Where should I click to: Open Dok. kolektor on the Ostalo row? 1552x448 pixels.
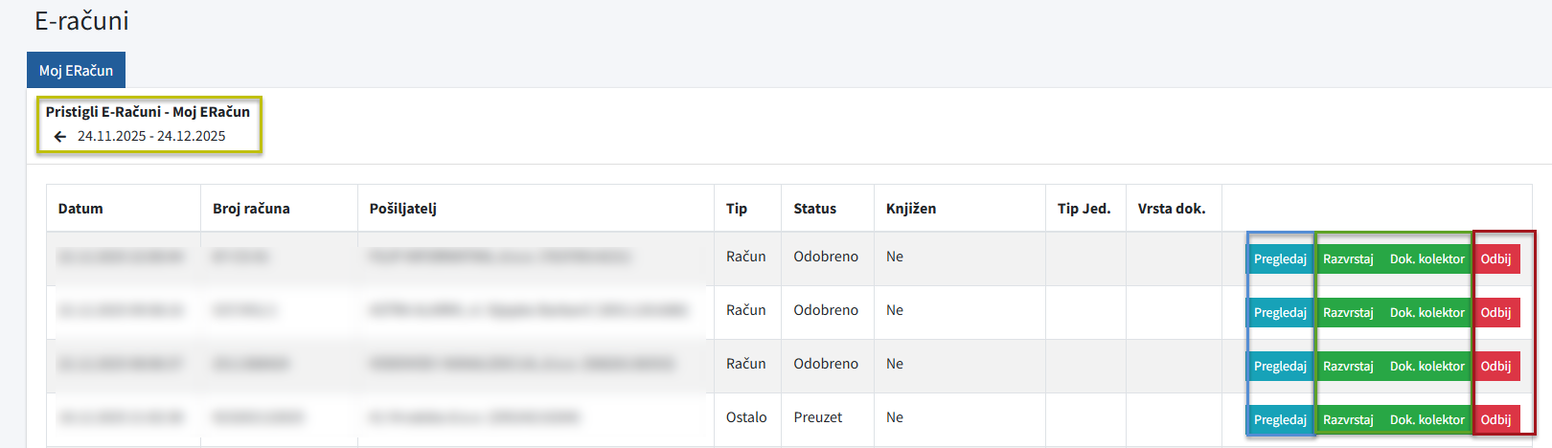(1426, 420)
